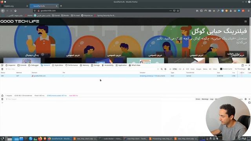The height and width of the screenshot is (141, 251).
Task: Open the Inspector tab
Action: click(x=11, y=65)
